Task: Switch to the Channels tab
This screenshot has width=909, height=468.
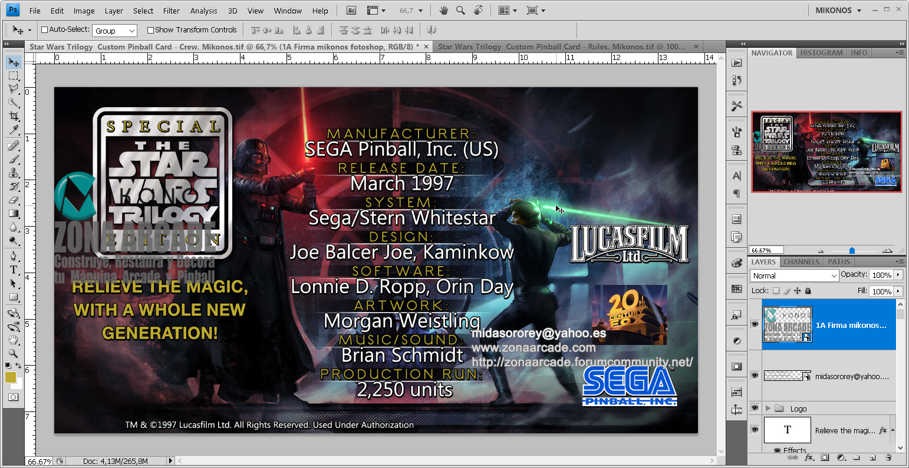Action: [x=802, y=262]
